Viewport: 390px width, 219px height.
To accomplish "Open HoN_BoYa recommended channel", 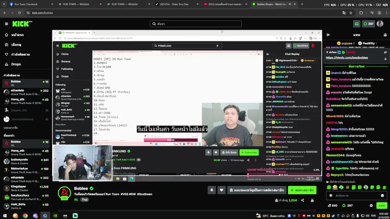I will pos(26,206).
